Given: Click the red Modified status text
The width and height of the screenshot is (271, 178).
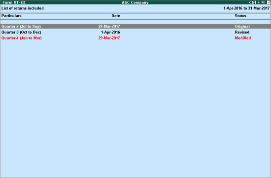Looking at the screenshot, I should (x=242, y=38).
